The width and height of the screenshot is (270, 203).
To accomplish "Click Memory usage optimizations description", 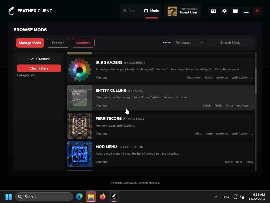I will click(x=115, y=126).
